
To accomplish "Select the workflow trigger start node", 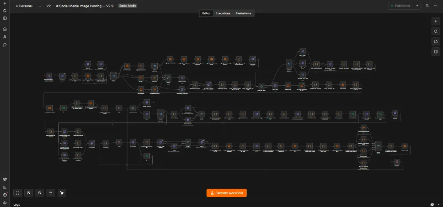I will [x=49, y=76].
